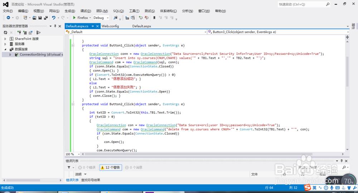Open the Edit (编辑) menu

[x=23, y=11]
